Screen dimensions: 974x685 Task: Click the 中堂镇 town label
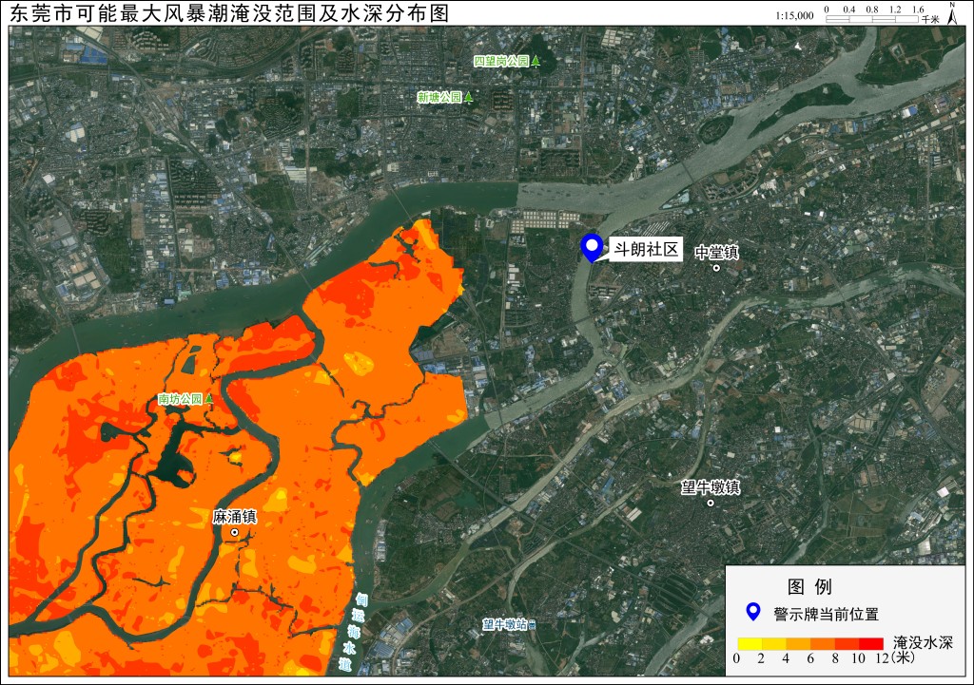click(717, 253)
